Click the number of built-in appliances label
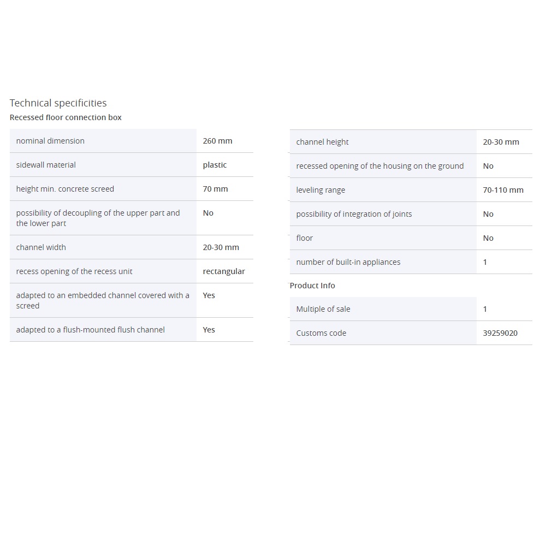 click(348, 262)
